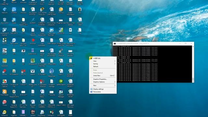Open the ALPEMIX desktop icon

tap(33, 21)
